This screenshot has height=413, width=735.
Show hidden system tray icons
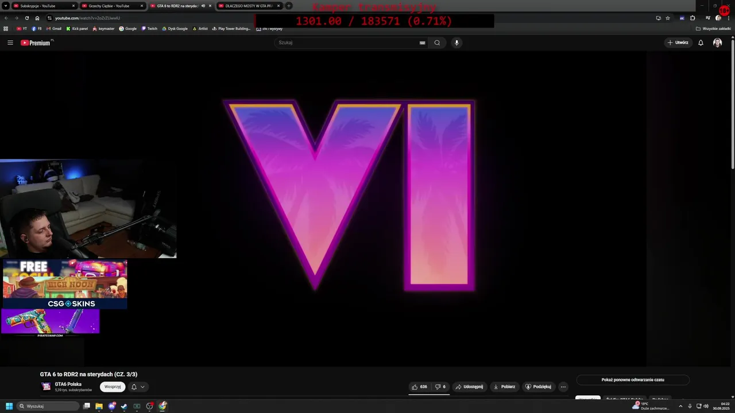pos(680,406)
